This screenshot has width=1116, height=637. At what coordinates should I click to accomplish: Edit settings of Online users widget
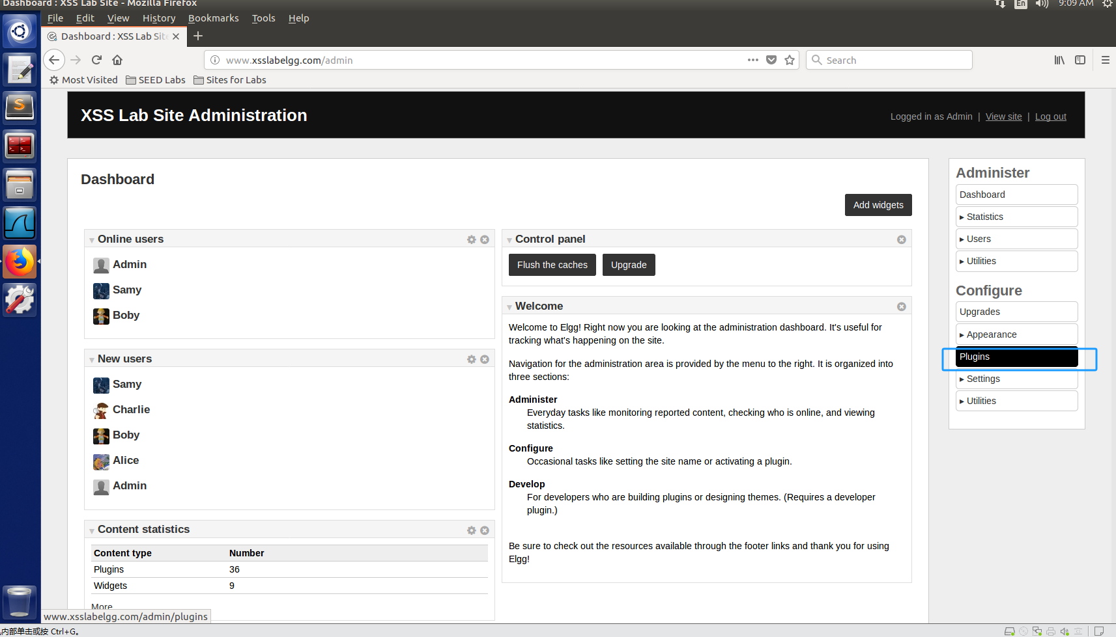[x=472, y=239]
